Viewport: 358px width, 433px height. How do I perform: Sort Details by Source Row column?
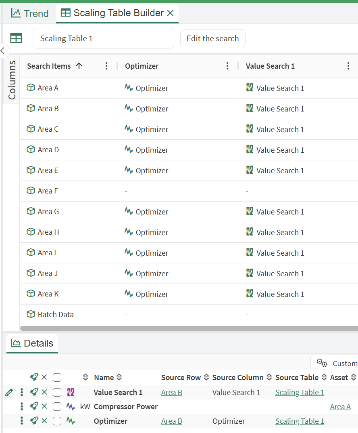[x=185, y=378]
